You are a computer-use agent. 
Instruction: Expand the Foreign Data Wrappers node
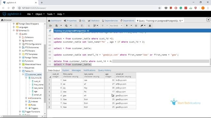click(x=14, y=24)
